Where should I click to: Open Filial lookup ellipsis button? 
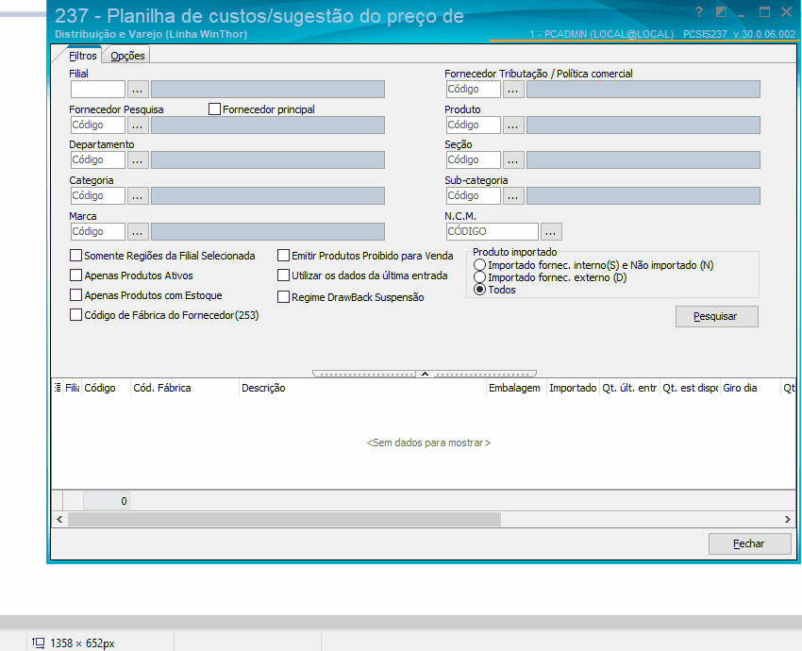pyautogui.click(x=138, y=90)
